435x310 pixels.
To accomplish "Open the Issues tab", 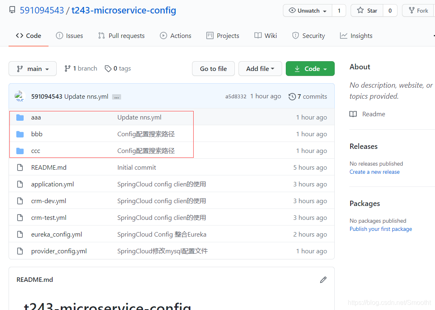I will click(69, 36).
